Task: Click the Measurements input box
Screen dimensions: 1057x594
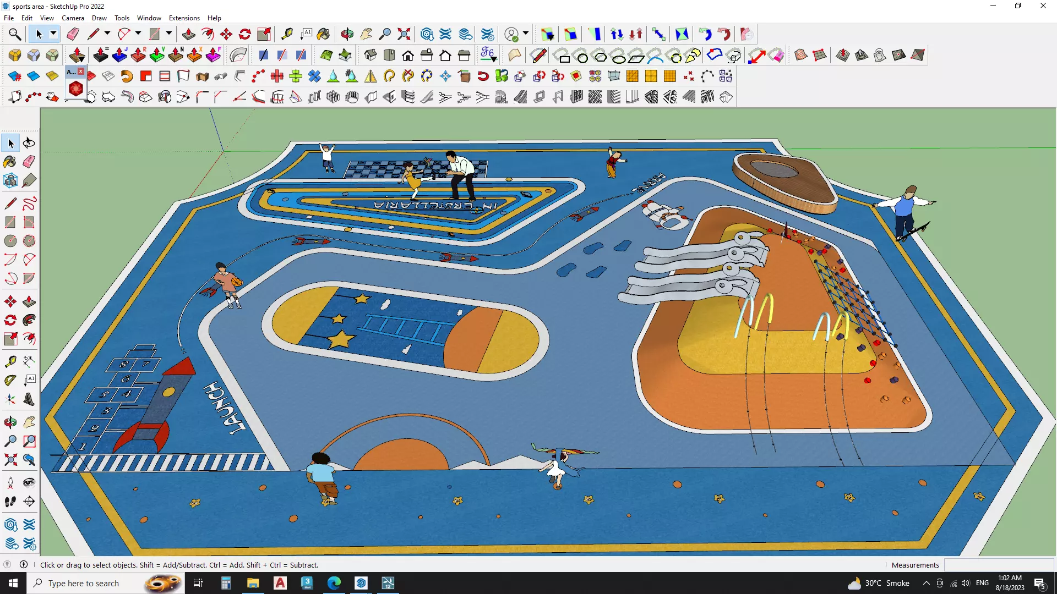Action: tap(998, 565)
